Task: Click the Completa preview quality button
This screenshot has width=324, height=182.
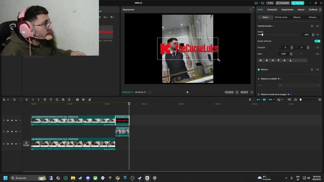Action: coord(229,92)
